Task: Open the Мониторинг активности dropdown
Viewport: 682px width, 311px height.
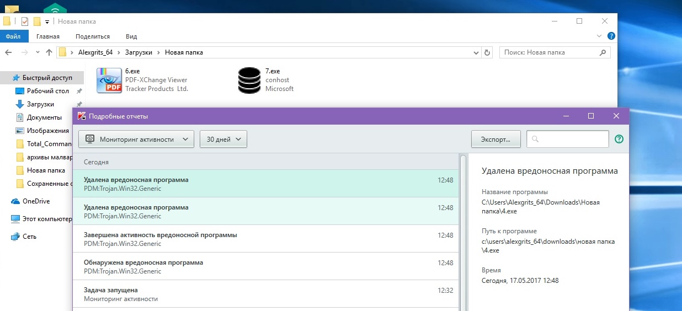Action: click(136, 140)
